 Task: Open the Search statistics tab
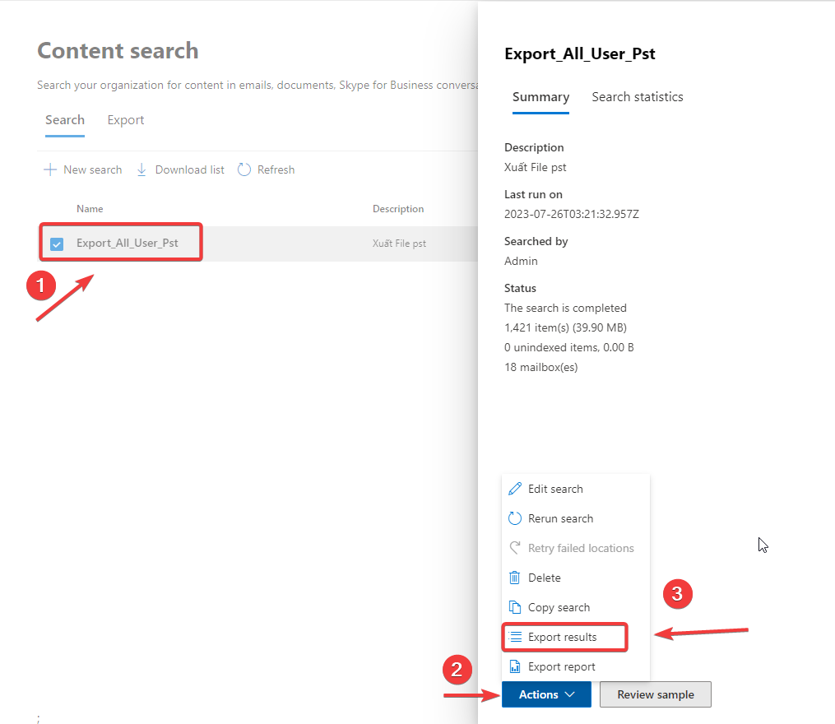(638, 97)
